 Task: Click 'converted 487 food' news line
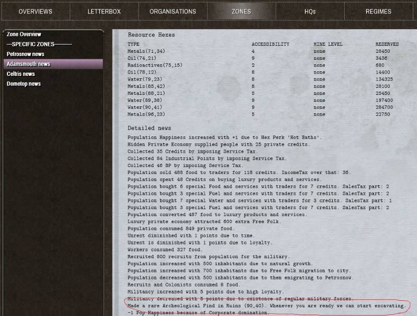click(x=217, y=215)
